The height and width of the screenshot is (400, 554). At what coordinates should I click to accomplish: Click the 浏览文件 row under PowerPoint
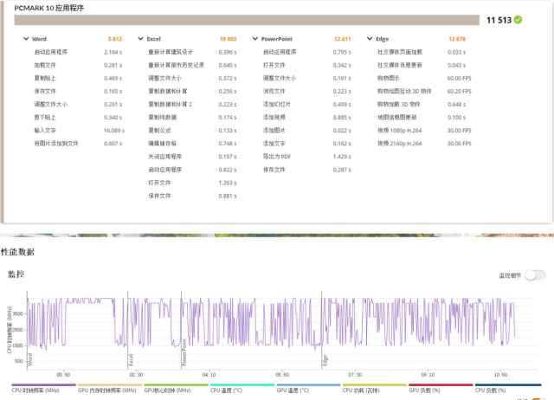(307, 91)
